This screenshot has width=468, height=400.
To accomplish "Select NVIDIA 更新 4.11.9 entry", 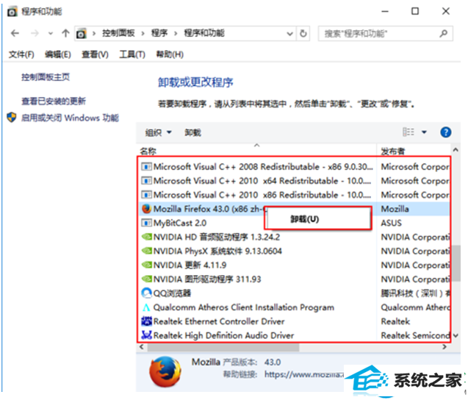I will (x=190, y=265).
